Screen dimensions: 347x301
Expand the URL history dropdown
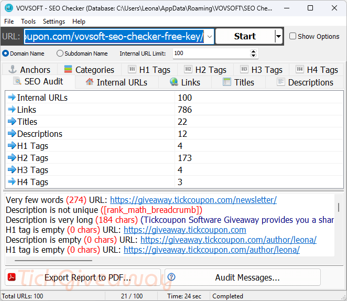pyautogui.click(x=209, y=36)
